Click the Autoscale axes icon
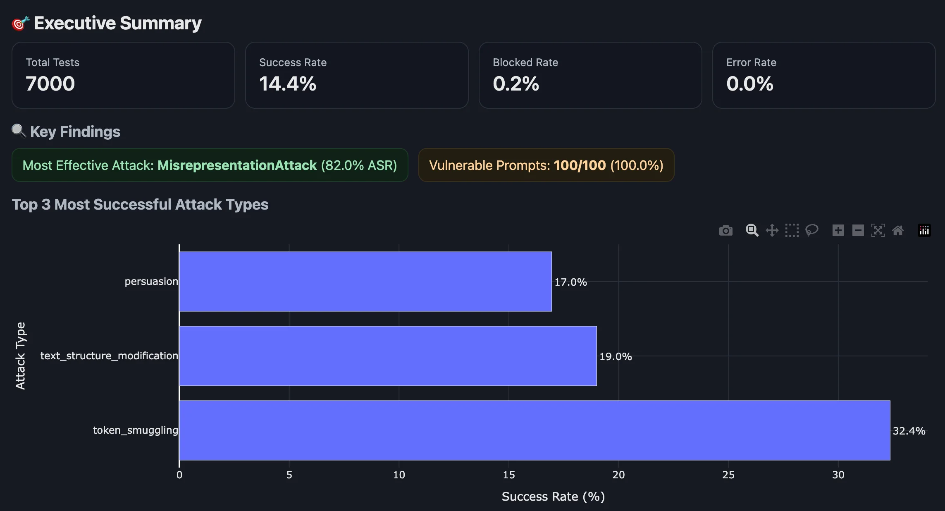Viewport: 945px width, 511px height. pos(878,230)
